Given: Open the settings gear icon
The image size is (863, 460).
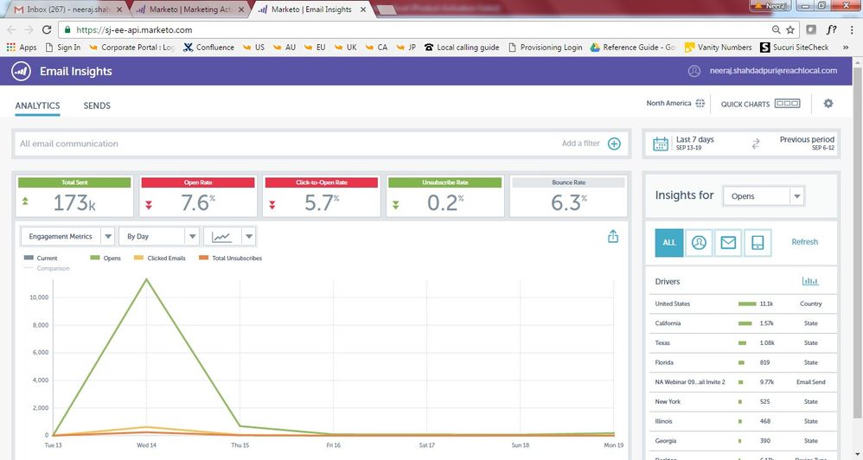Looking at the screenshot, I should (x=828, y=104).
